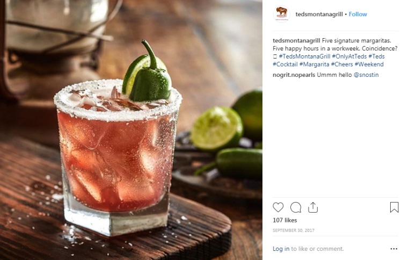Image resolution: width=409 pixels, height=260 pixels.
Task: Open the #TedsMontanaGrill hashtag
Action: point(305,56)
